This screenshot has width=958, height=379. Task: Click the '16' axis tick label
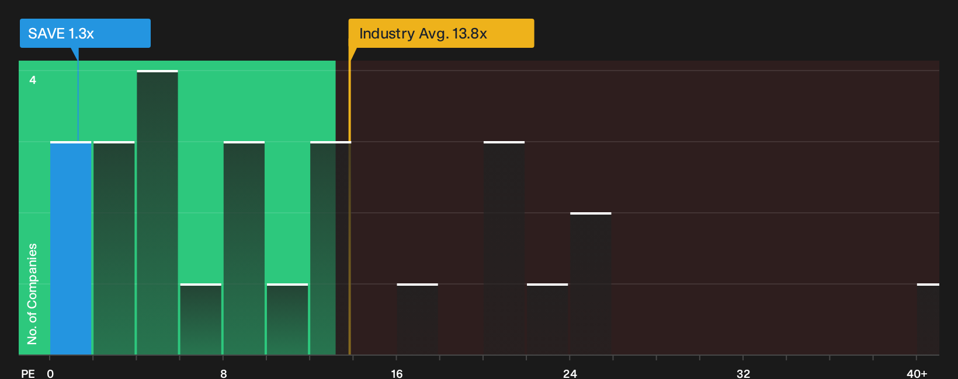(x=397, y=374)
